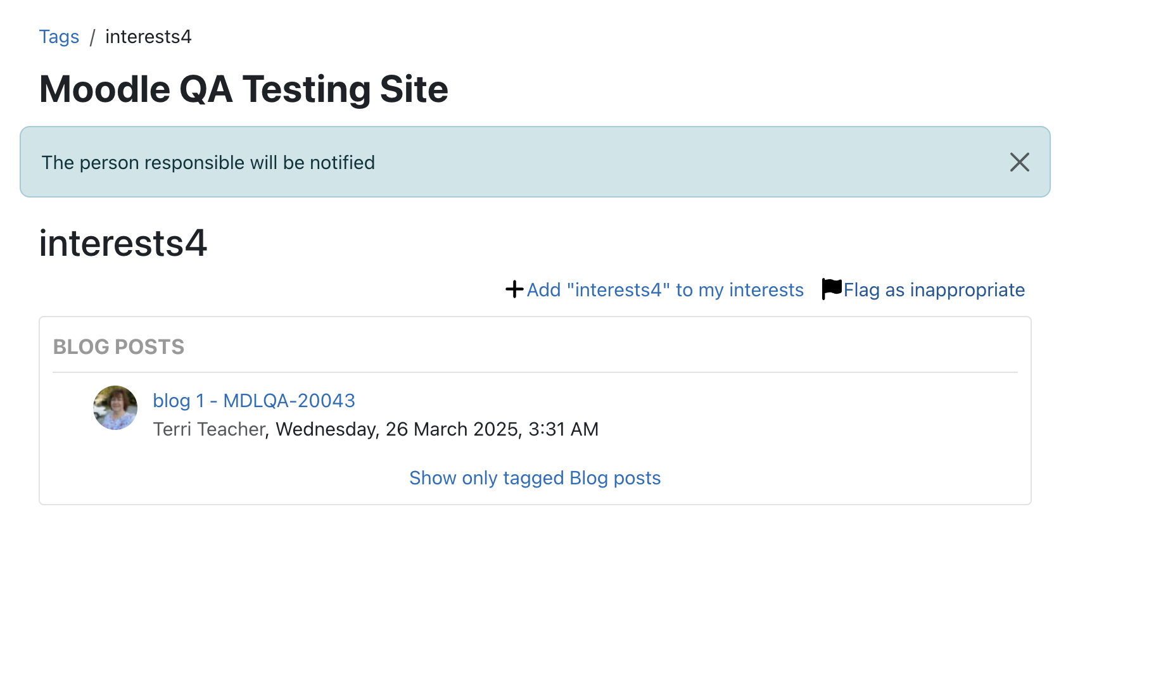Click the plus icon beside Add to interests
Image resolution: width=1149 pixels, height=680 pixels.
pos(514,289)
